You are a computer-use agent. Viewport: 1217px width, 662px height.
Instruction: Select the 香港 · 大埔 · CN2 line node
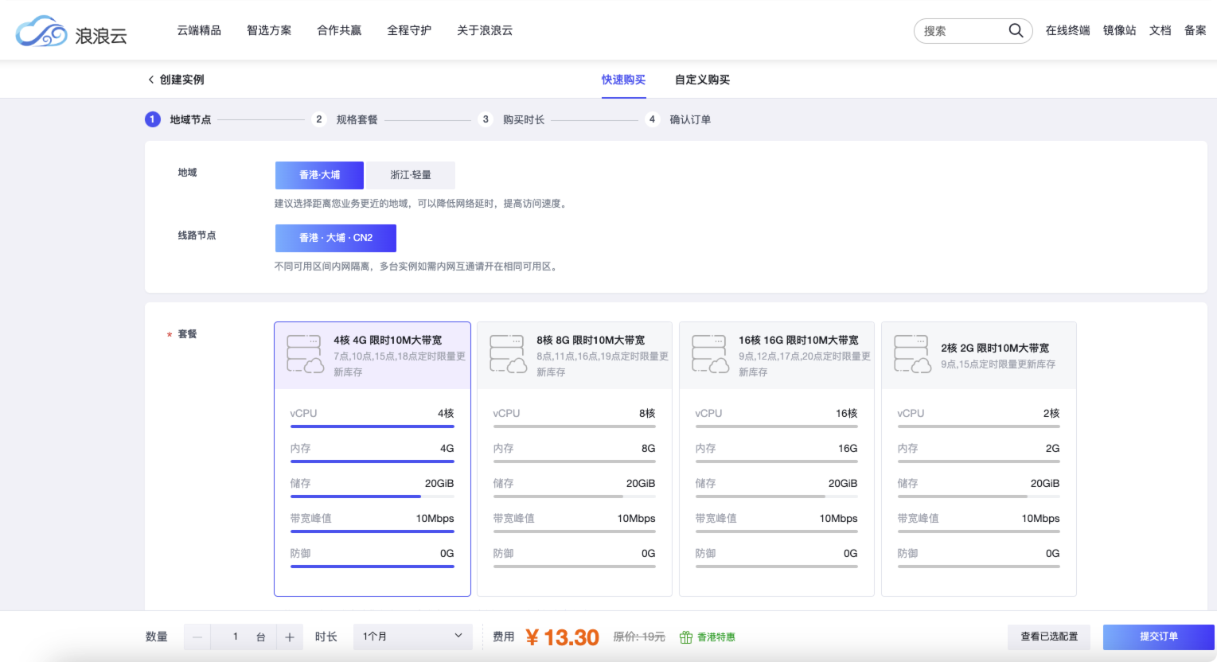(x=336, y=238)
